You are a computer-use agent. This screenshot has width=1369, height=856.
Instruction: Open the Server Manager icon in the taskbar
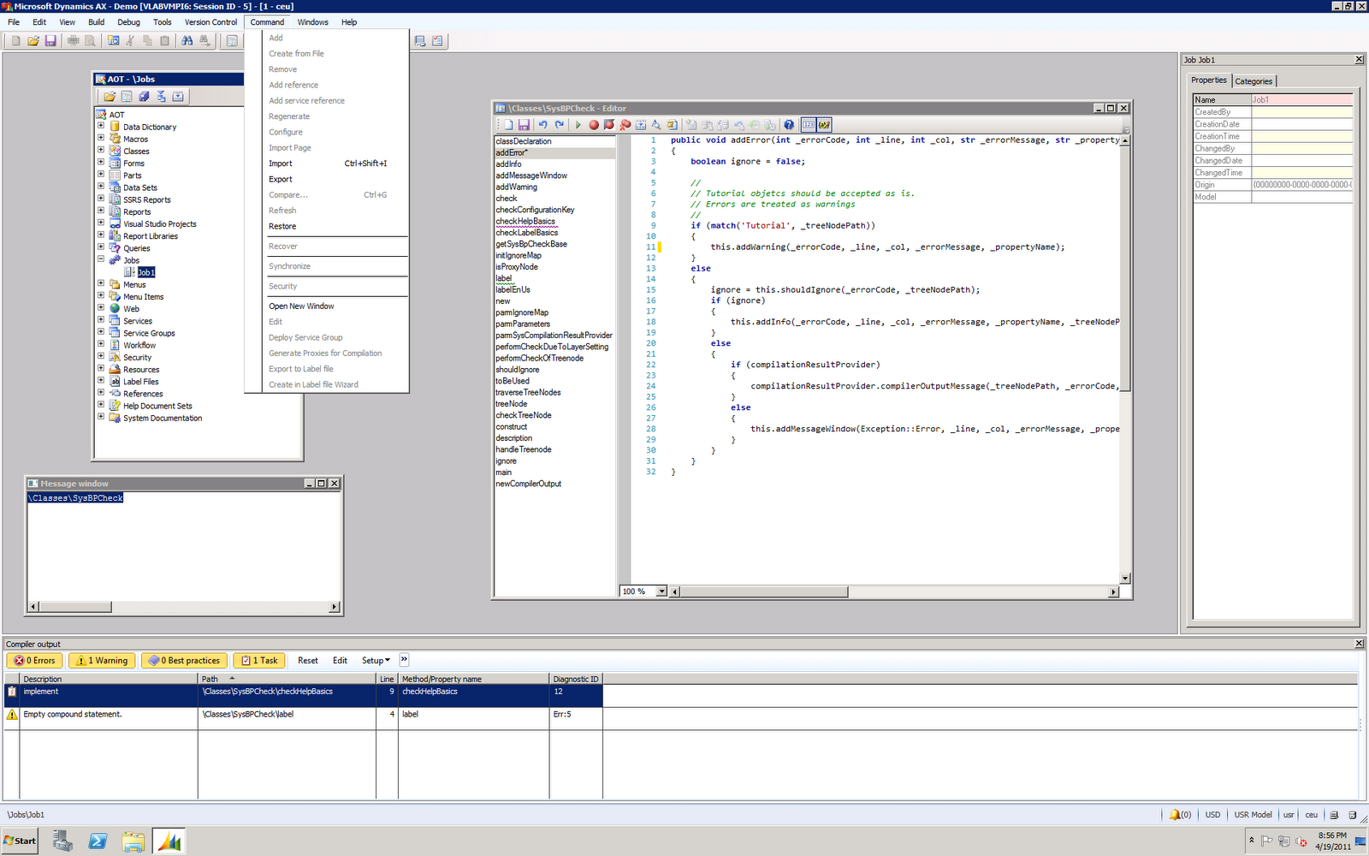(x=62, y=841)
